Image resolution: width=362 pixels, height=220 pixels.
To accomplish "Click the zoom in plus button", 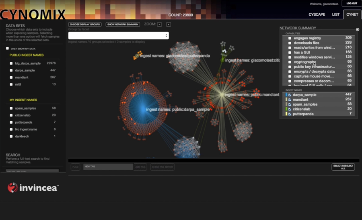I will click(169, 24).
